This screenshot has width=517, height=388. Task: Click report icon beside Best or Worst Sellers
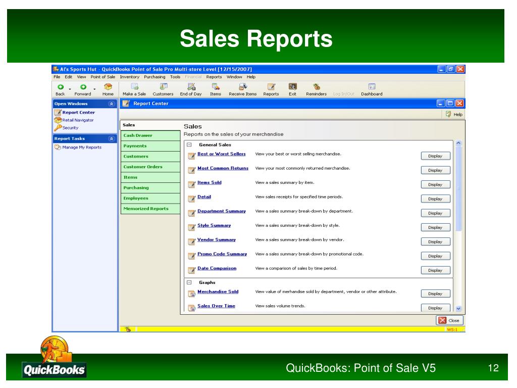click(191, 156)
